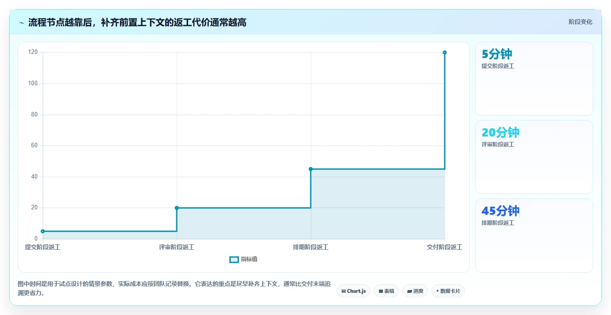Click x-axis label 交付阶段返工
Viewport: 611px width, 315px height.
point(445,247)
